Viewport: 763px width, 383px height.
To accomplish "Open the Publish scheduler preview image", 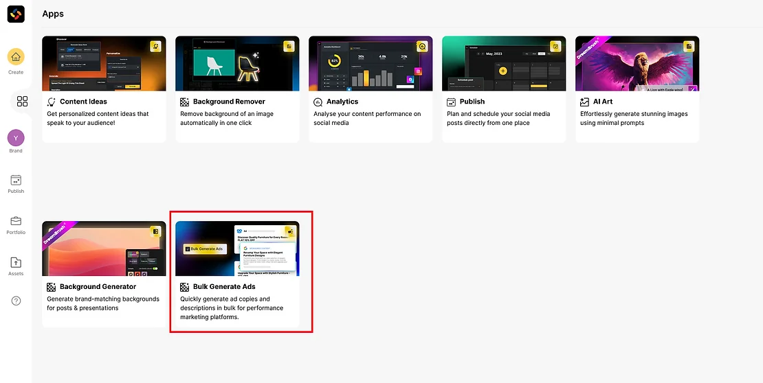I will [x=504, y=64].
